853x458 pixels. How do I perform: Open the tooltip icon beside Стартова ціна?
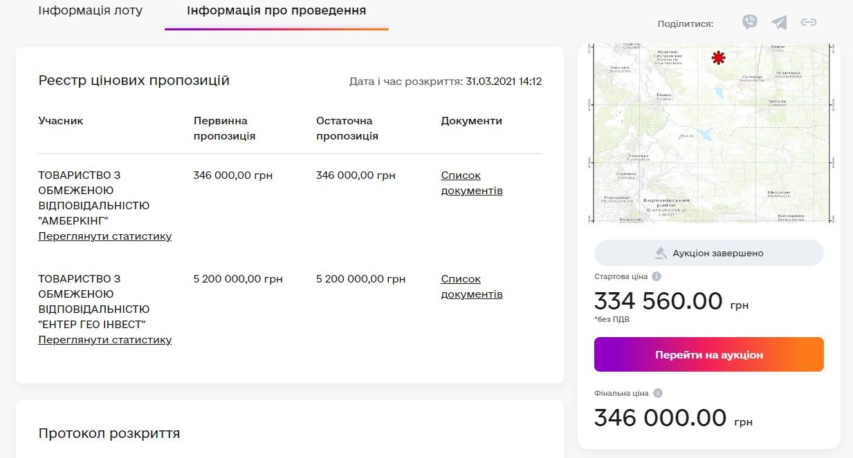[x=657, y=276]
